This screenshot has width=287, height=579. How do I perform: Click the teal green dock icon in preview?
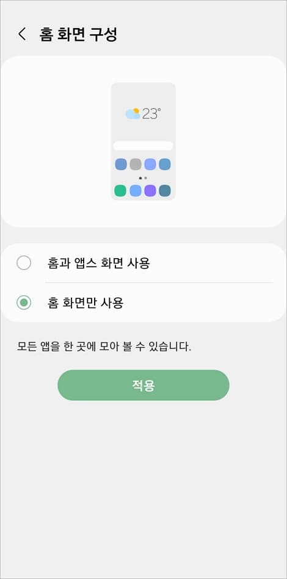coord(120,190)
